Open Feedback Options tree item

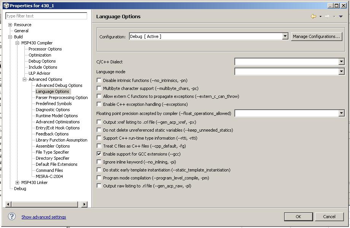(x=52, y=134)
